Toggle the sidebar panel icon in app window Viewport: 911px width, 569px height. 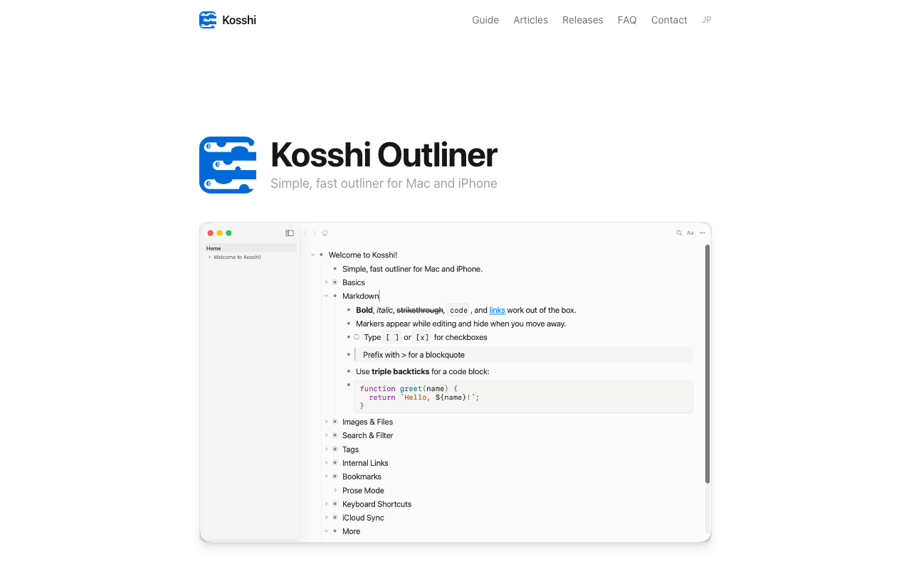290,233
